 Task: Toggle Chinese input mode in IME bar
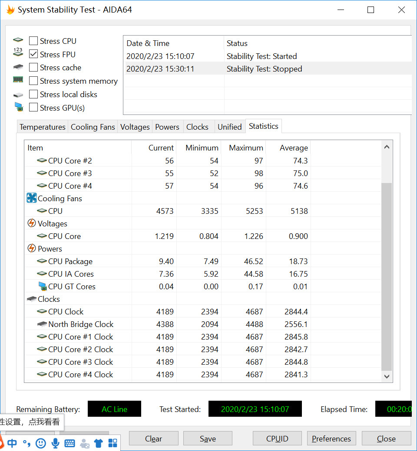12,443
